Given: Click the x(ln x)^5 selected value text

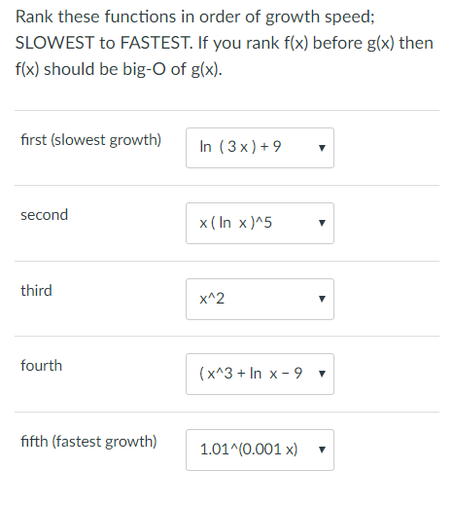Looking at the screenshot, I should 235,223.
